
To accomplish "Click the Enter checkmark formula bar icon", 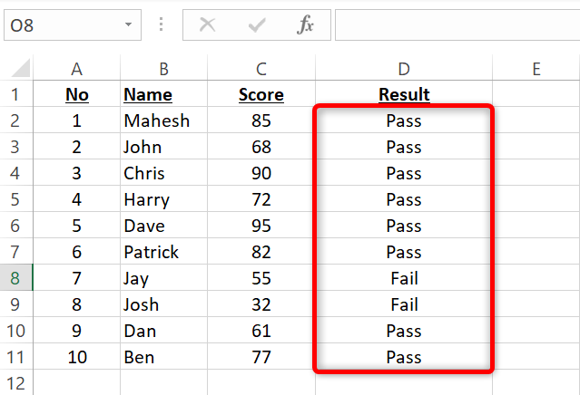I will [257, 25].
